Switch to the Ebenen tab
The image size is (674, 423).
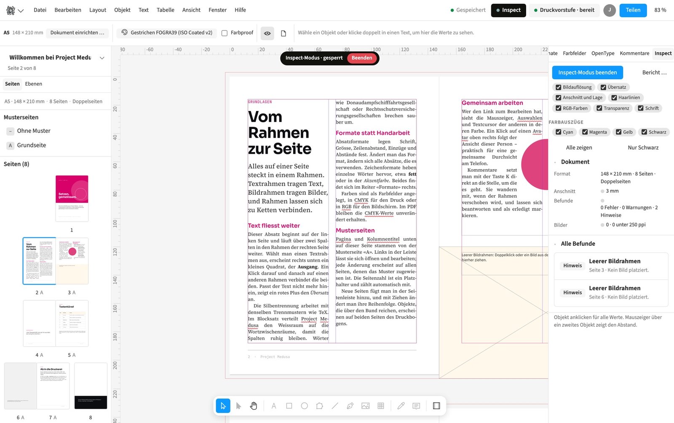[34, 84]
